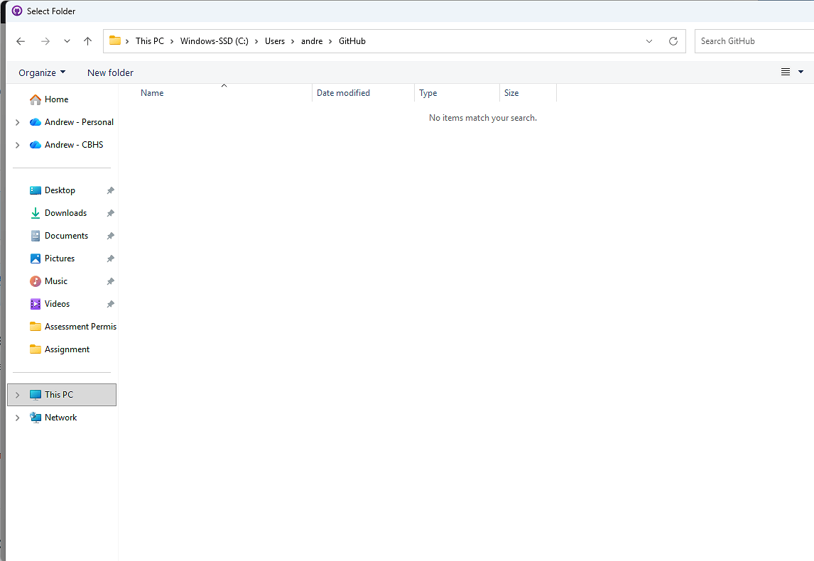
Task: Open the Organize menu
Action: tap(40, 72)
